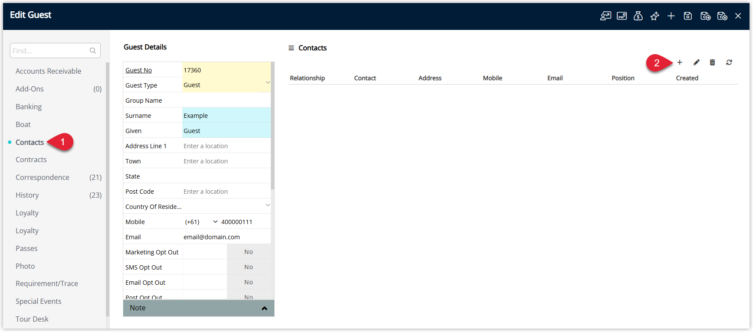Click the Post Code field
753x332 pixels.
tap(226, 191)
